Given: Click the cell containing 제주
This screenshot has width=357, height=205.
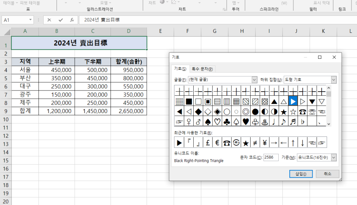Looking at the screenshot, I should (x=25, y=103).
